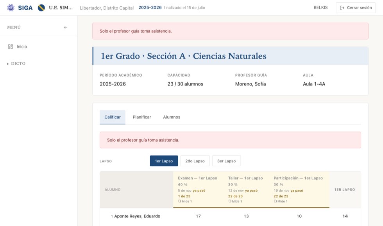This screenshot has height=226, width=383.
Task: Click Eduardo's Taller grade 13
Action: point(246,216)
